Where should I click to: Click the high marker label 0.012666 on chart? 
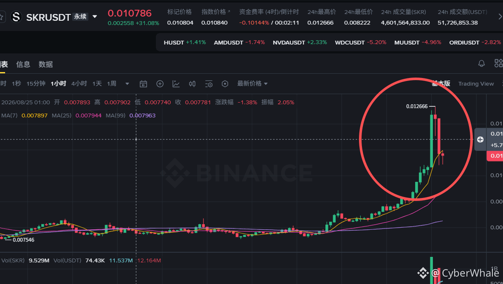point(417,106)
